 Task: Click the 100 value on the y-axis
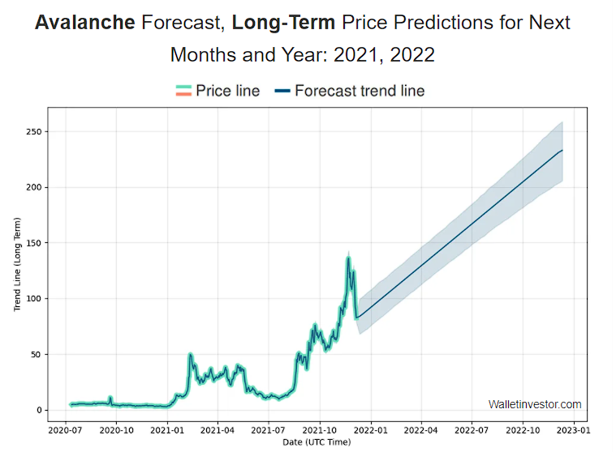point(34,299)
